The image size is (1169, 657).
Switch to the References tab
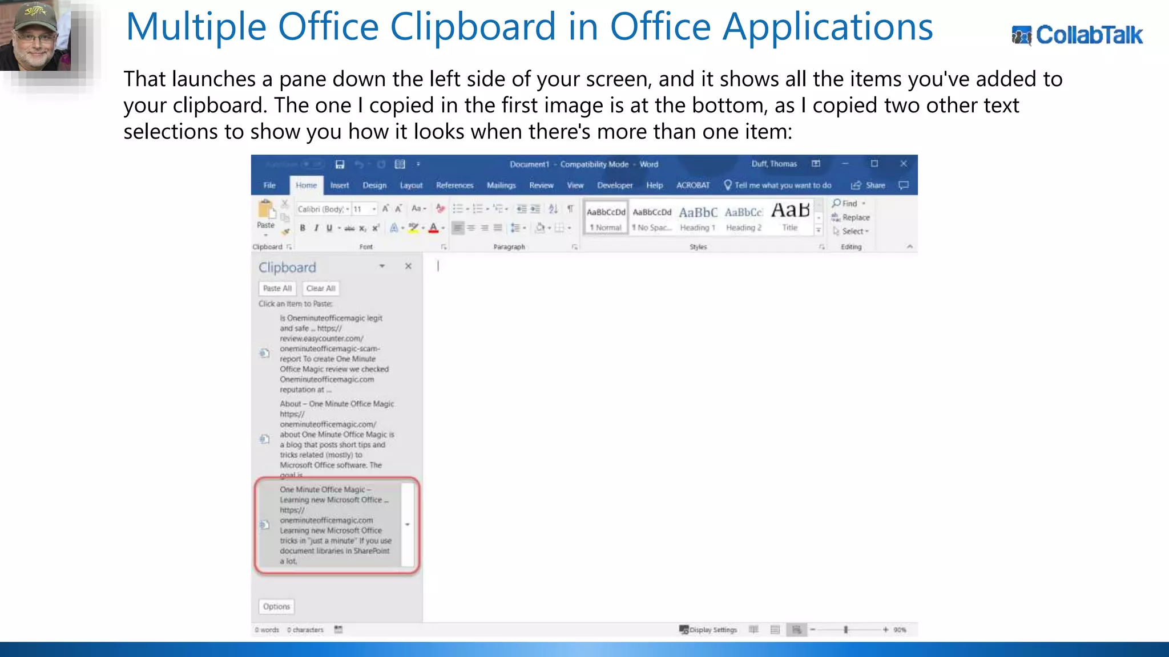click(x=455, y=185)
